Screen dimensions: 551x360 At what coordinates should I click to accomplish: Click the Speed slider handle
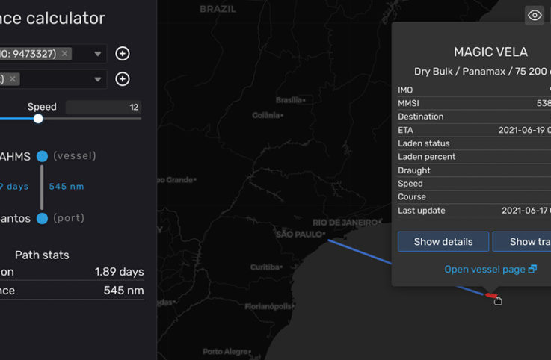[38, 119]
